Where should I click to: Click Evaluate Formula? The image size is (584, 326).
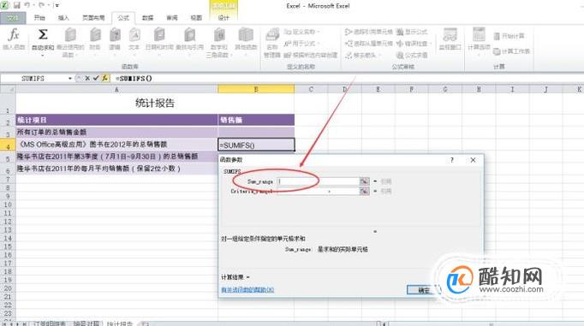pos(412,55)
